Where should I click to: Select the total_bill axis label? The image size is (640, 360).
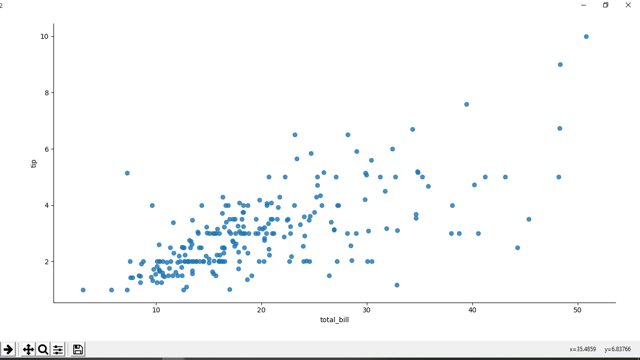pos(334,320)
